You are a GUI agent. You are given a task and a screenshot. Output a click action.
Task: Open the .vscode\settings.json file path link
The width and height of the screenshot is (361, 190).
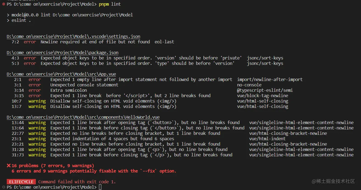[x=74, y=36]
